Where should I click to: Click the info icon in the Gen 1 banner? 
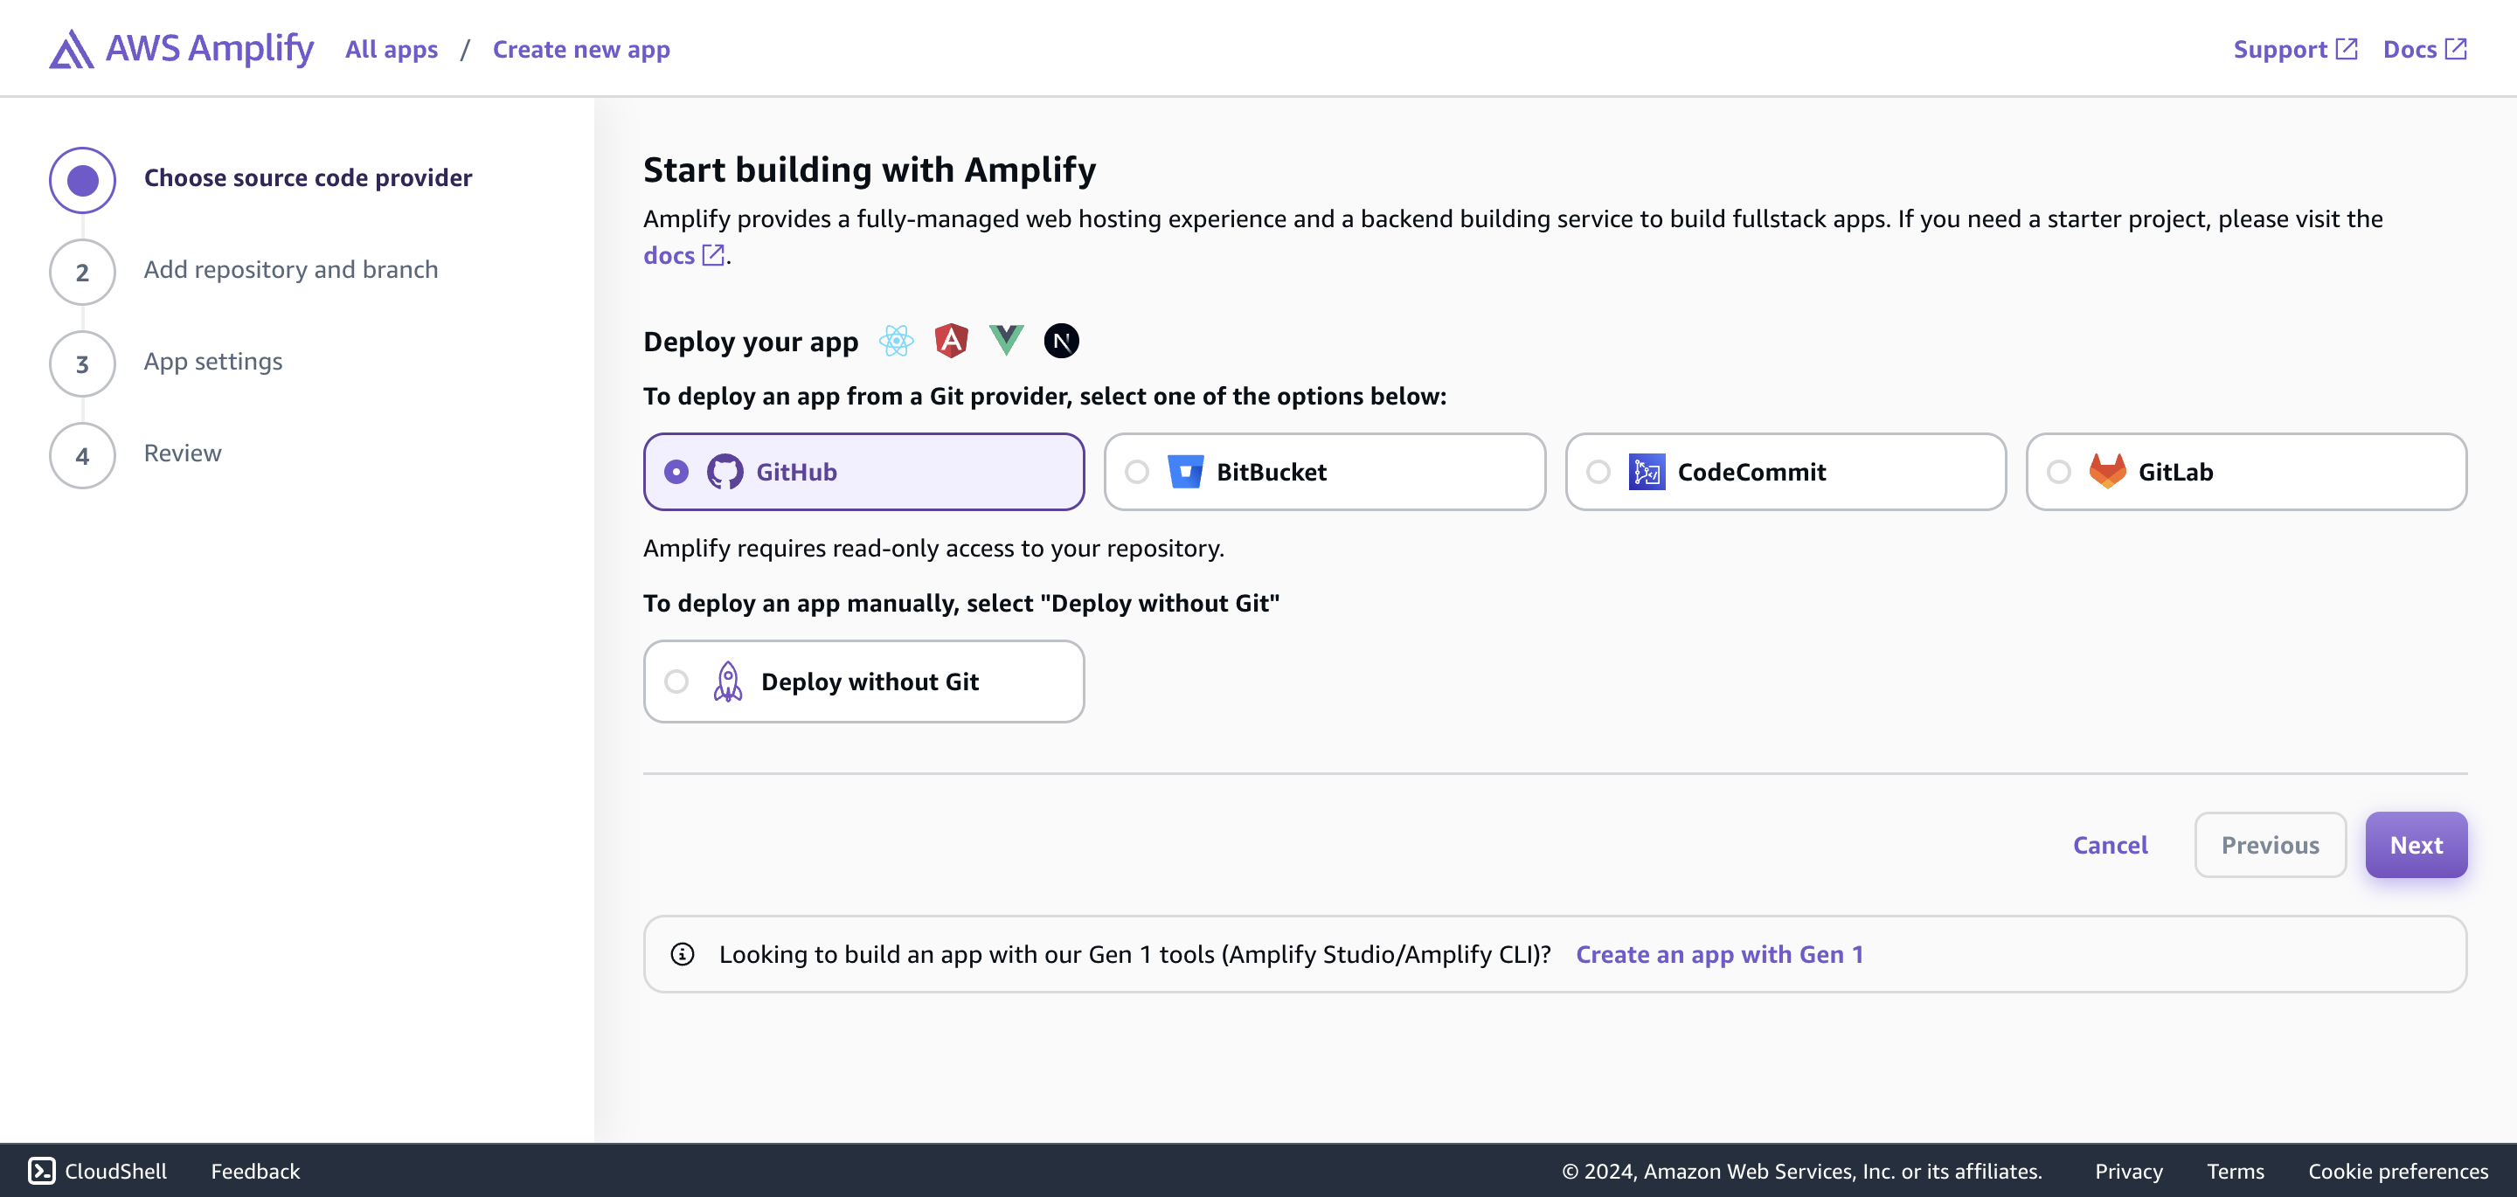coord(682,955)
